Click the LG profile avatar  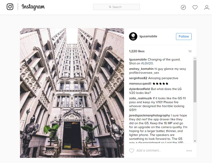133,36
